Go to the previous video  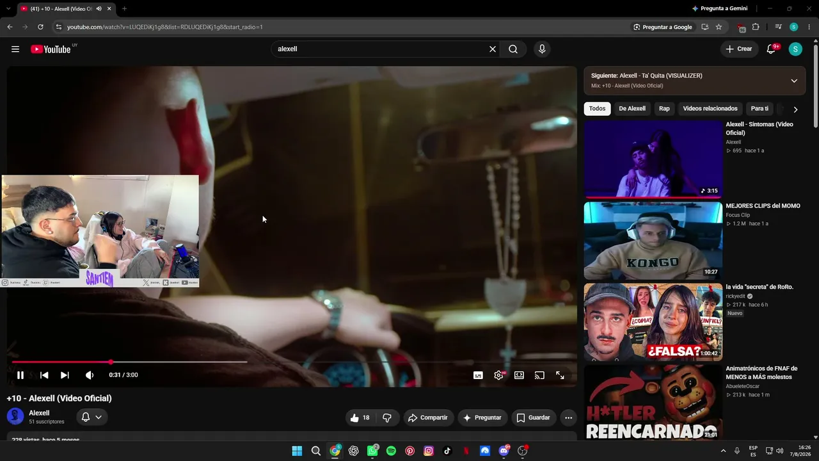(44, 375)
